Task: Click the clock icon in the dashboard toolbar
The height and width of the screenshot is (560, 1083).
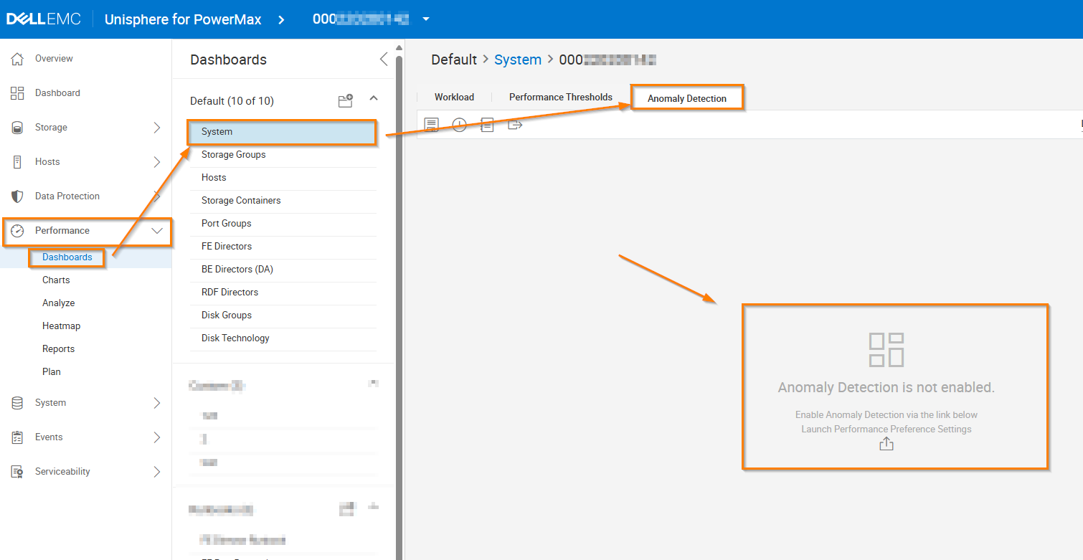Action: coord(459,125)
